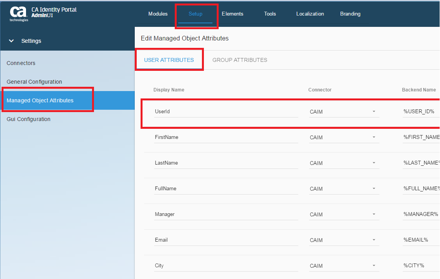Open the Modules menu
440x279 pixels.
point(158,14)
